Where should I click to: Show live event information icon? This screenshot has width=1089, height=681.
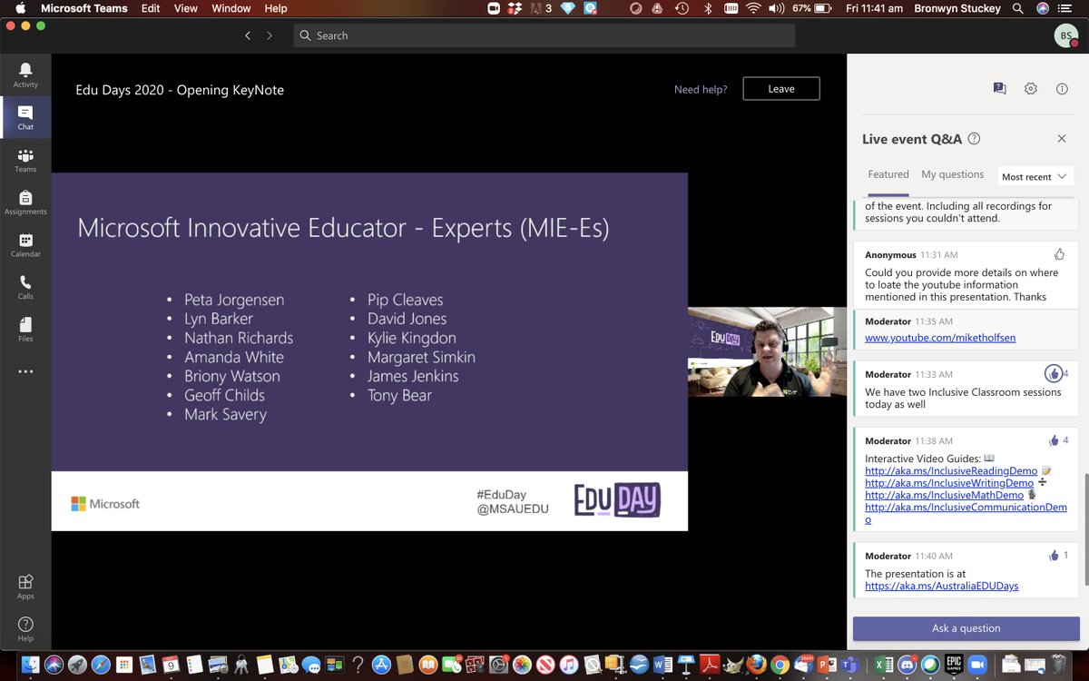click(x=1062, y=88)
